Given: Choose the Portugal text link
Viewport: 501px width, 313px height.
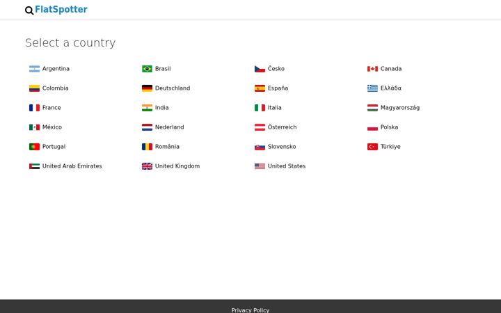Looking at the screenshot, I should (54, 147).
